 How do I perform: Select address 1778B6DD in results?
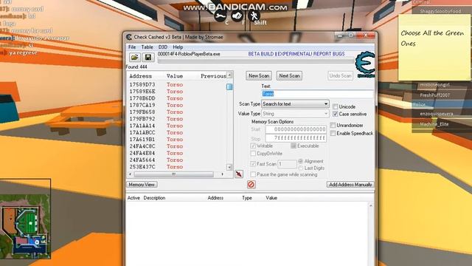coord(142,98)
